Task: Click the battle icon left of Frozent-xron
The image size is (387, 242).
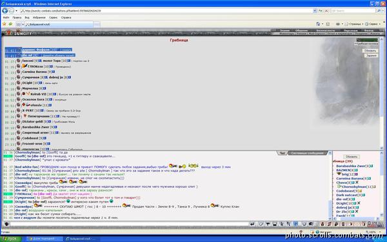Action: [x=18, y=143]
